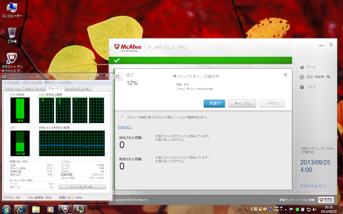The height and width of the screenshot is (214, 343).
Task: Open the 表示(V) menu in Task Manager
Action: pos(50,82)
